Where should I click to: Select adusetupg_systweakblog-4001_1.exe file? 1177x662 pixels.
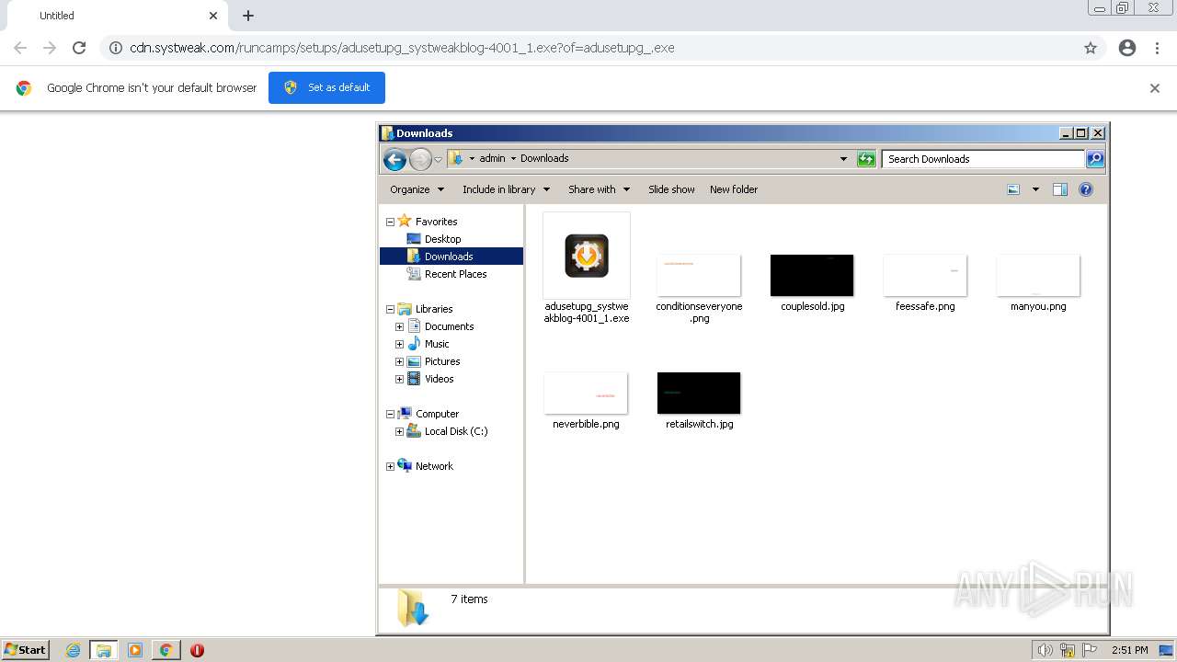click(587, 268)
